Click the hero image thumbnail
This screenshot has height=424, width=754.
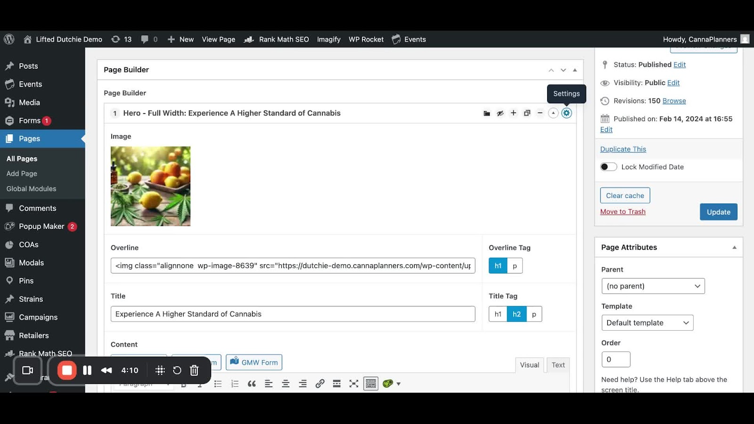150,186
